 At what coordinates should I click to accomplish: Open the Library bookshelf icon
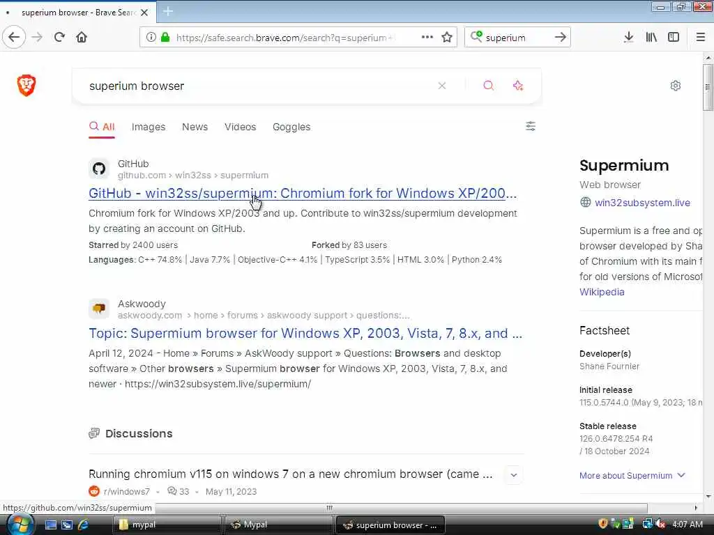pos(651,38)
